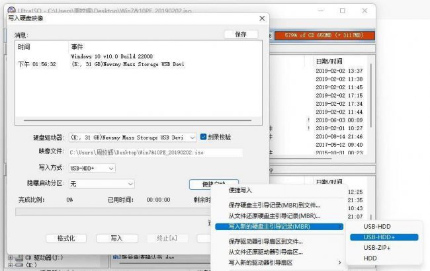
Task: Click the 便捷启动 button
Action: 214,183
